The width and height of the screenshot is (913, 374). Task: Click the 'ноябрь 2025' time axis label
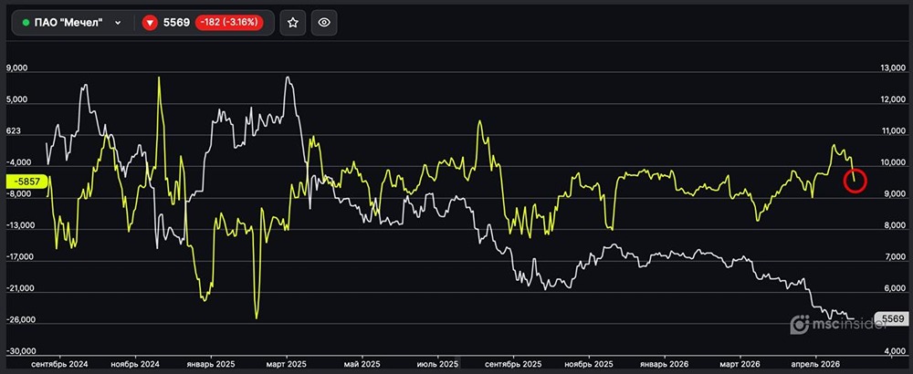click(x=589, y=364)
